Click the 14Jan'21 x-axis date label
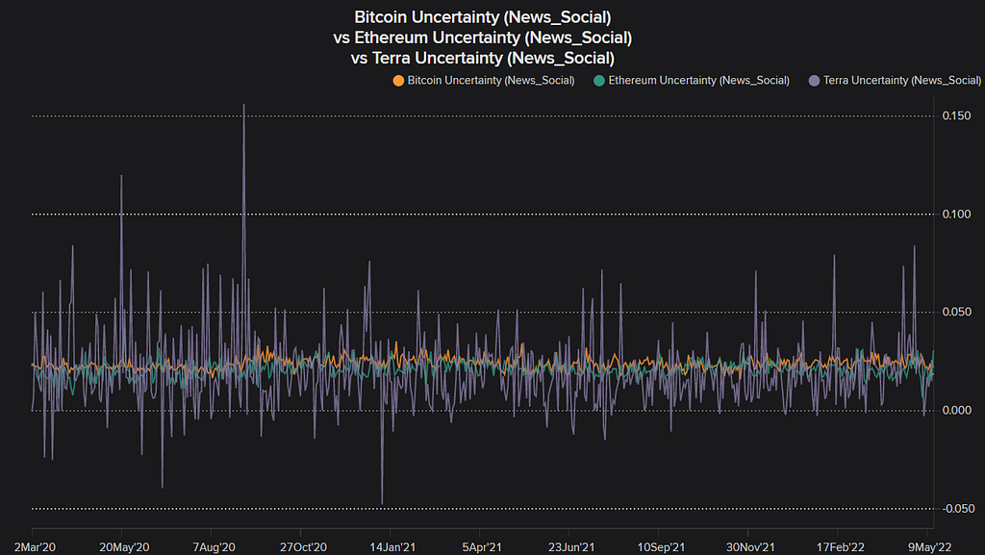985x555 pixels. tap(392, 547)
